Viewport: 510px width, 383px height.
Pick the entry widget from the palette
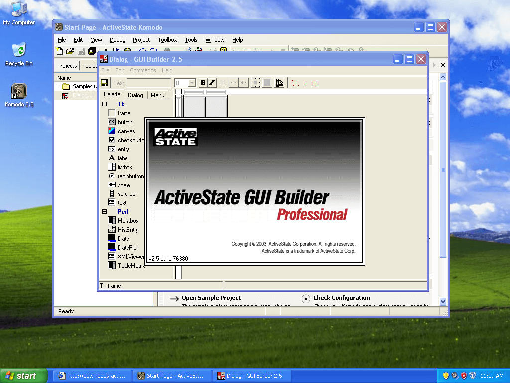pos(119,149)
